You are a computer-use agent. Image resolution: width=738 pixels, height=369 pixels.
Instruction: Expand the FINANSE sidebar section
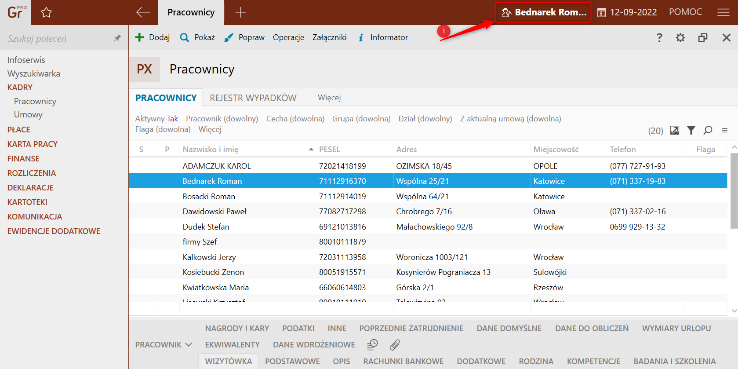coord(23,159)
